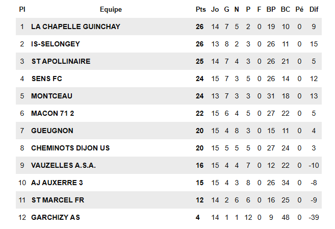
Task: Click on GUEUGNON team name
Action: click(x=52, y=131)
